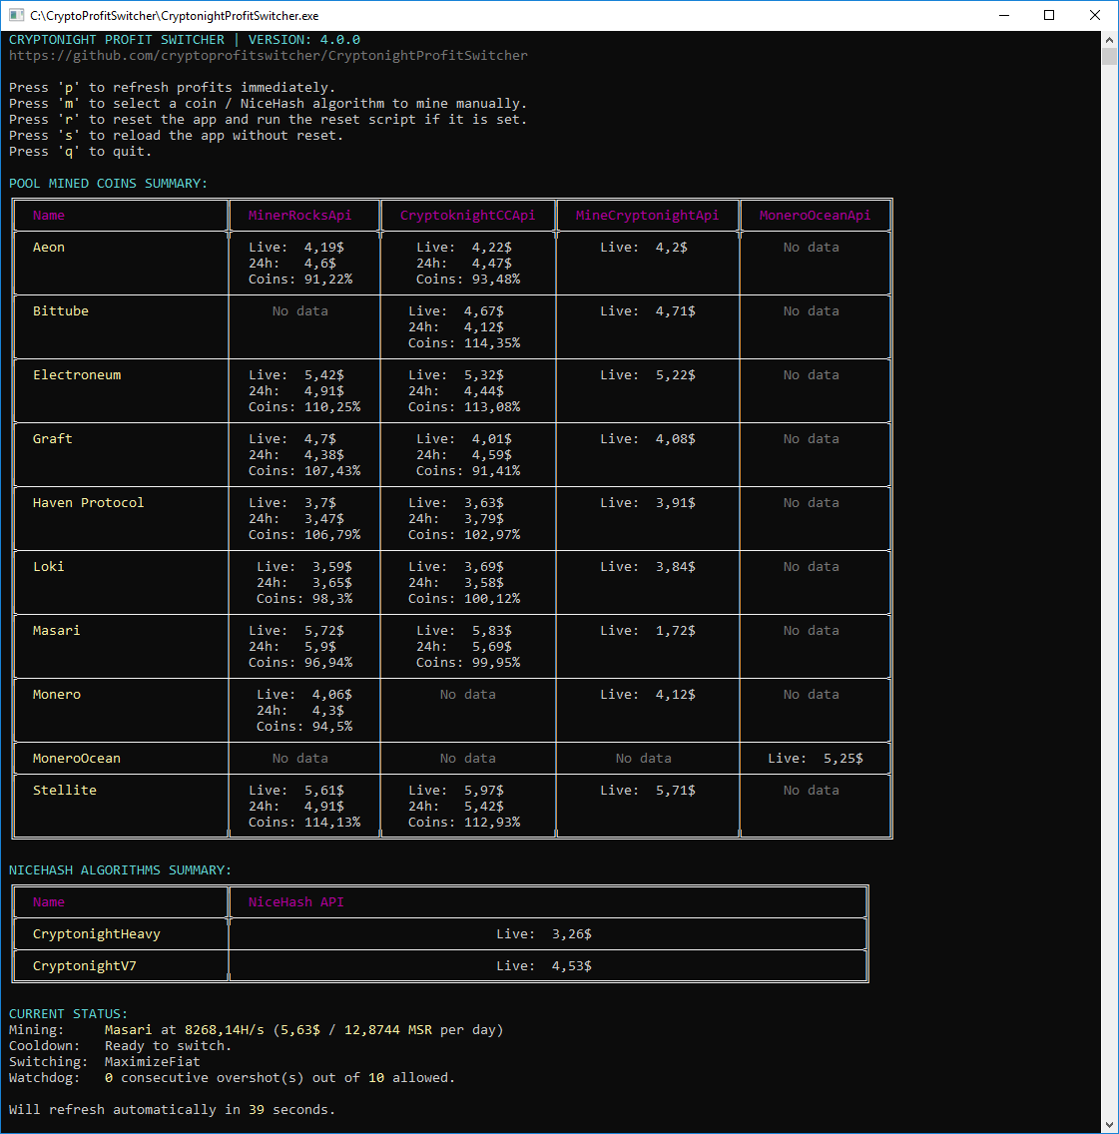Click CryptonightV7 'Live: 4,53$' value
Screen dimensions: 1119x1134
(544, 964)
